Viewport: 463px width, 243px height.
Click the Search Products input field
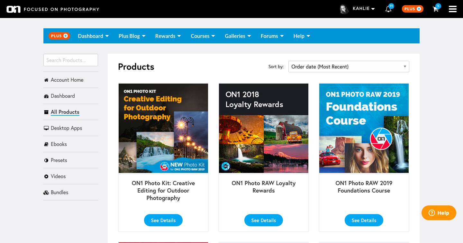(x=71, y=60)
